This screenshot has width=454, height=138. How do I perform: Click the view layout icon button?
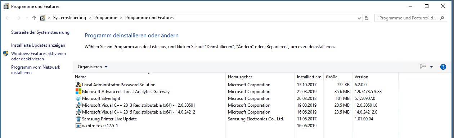(423, 67)
